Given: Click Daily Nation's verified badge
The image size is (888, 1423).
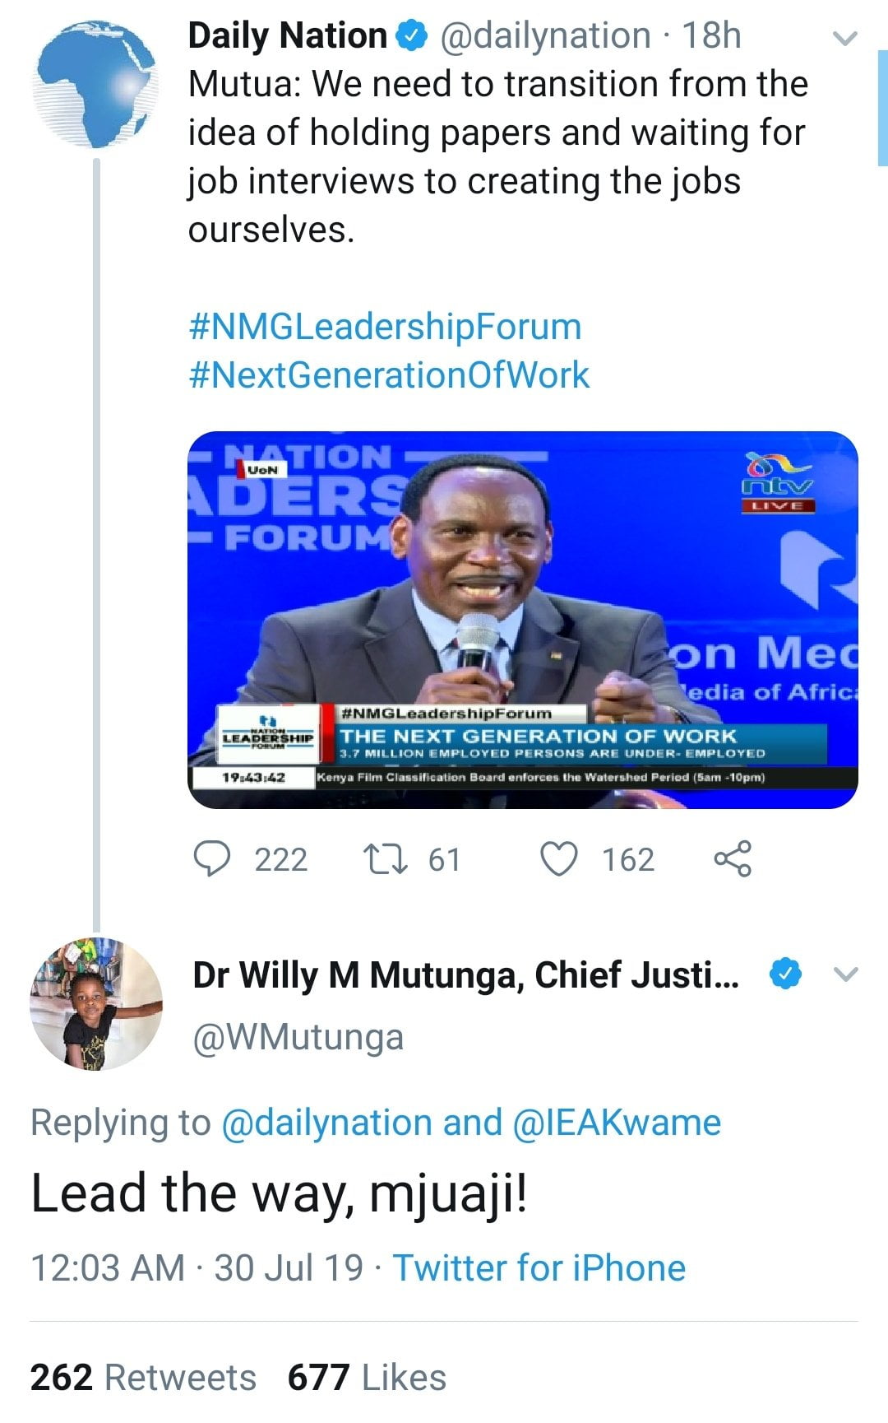Looking at the screenshot, I should tap(411, 36).
